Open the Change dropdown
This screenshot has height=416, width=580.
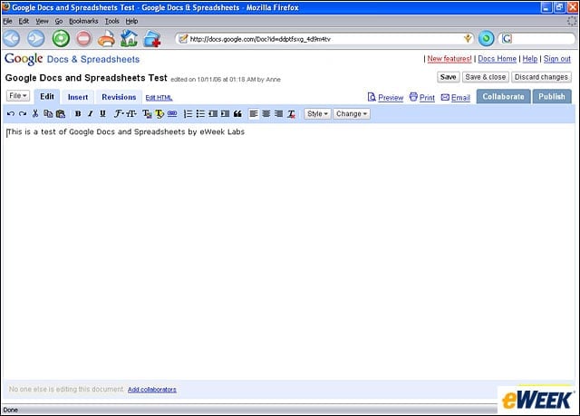point(352,114)
